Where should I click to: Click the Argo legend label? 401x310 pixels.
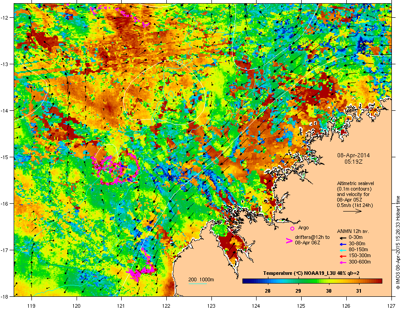303,227
